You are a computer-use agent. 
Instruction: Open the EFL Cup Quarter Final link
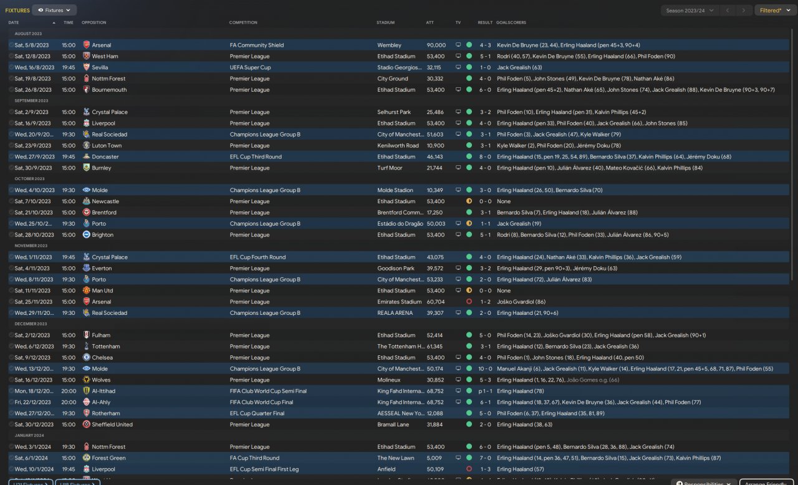tap(257, 413)
